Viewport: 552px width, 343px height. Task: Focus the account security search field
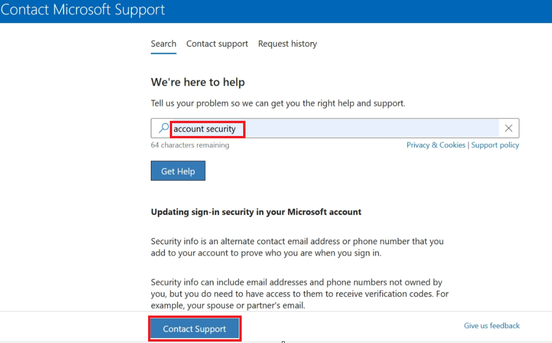335,128
